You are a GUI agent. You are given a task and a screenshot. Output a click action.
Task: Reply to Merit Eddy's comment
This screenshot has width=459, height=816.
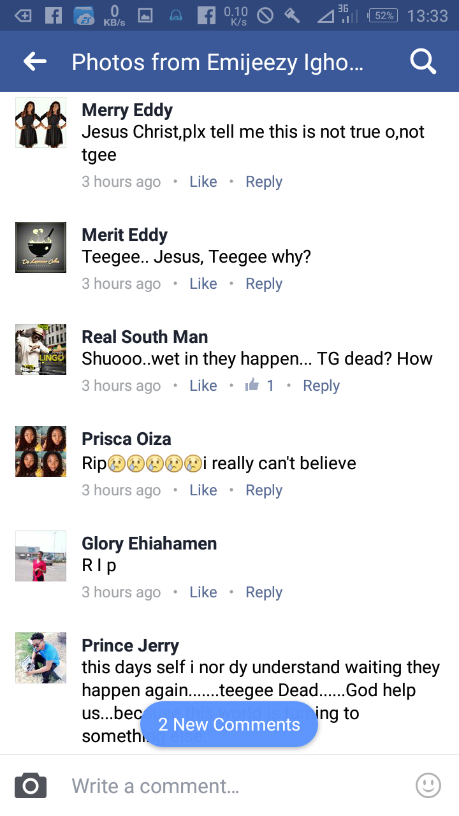(x=264, y=284)
